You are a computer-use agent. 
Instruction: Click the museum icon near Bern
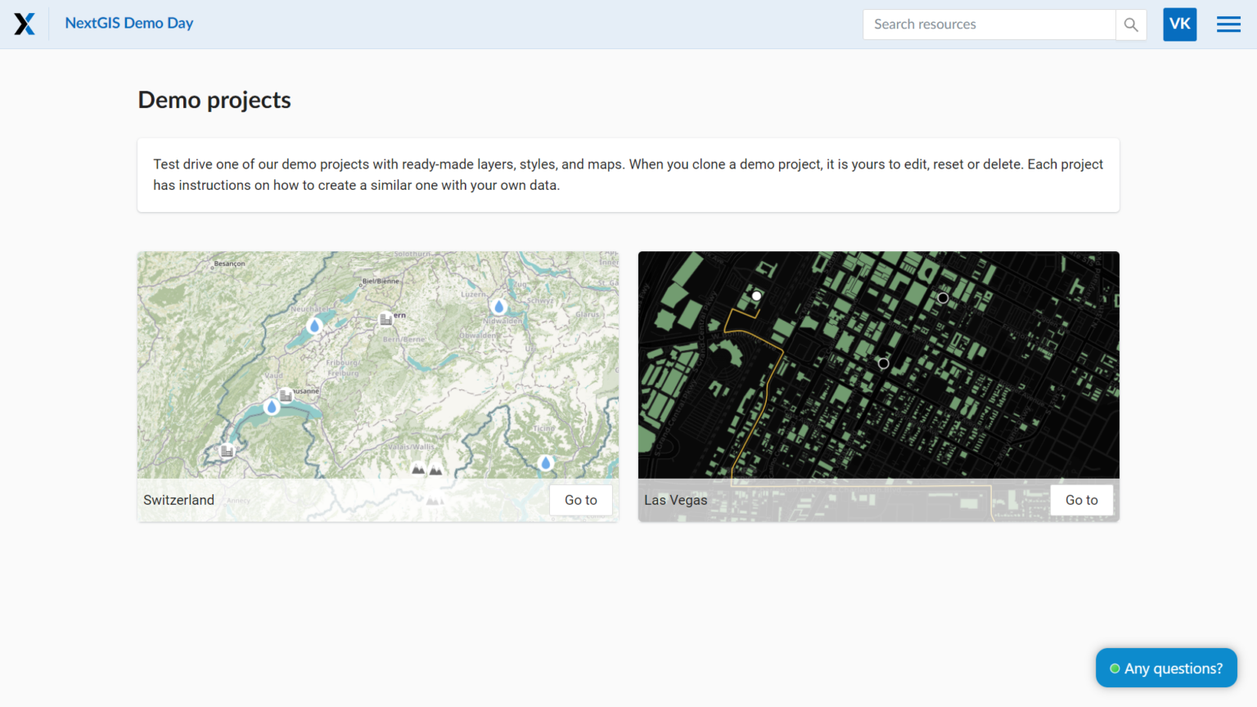click(x=385, y=319)
